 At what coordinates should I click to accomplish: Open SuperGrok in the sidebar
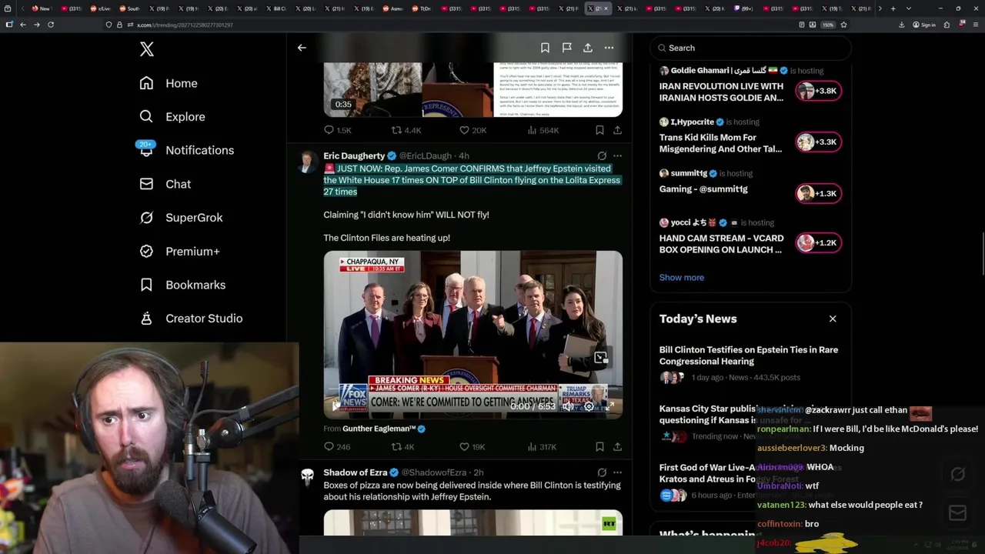(x=181, y=218)
